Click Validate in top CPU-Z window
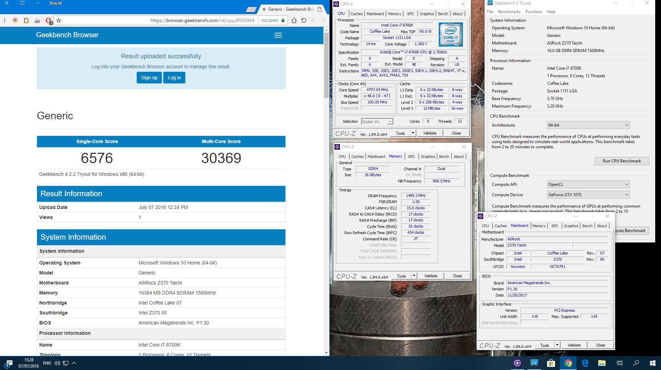This screenshot has height=370, width=661. (430, 133)
